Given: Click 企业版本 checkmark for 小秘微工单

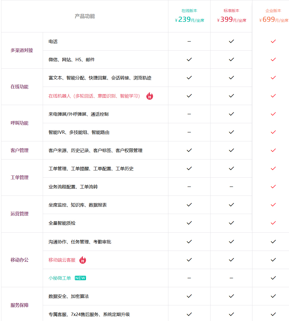Looking at the screenshot, I should pos(273,278).
